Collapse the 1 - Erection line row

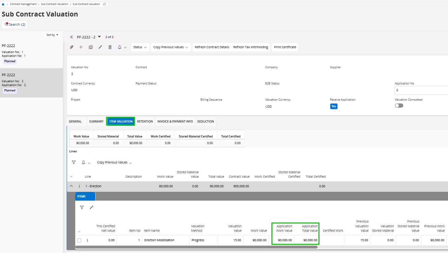click(x=71, y=186)
